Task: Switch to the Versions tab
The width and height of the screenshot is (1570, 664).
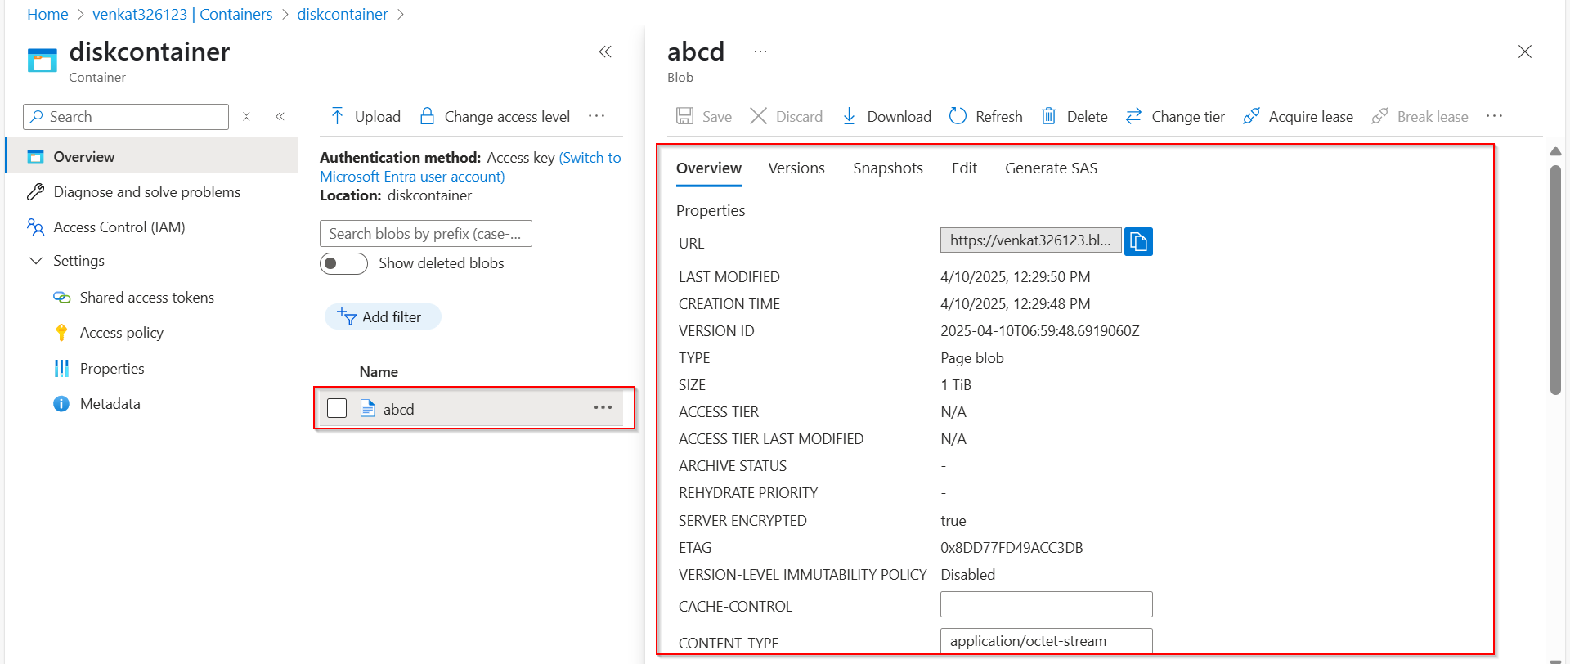Action: (x=796, y=168)
